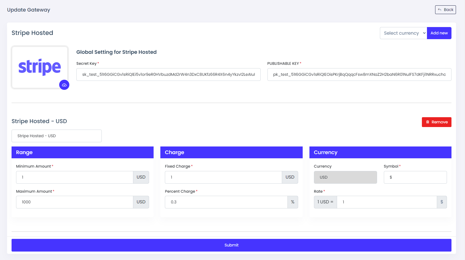Focus the Secret Key input field
Image resolution: width=465 pixels, height=260 pixels.
pos(168,74)
